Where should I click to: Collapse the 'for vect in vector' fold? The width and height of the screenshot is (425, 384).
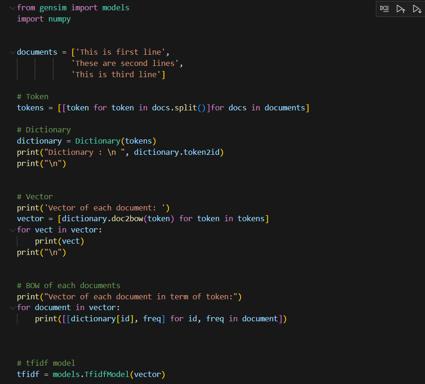[12, 230]
